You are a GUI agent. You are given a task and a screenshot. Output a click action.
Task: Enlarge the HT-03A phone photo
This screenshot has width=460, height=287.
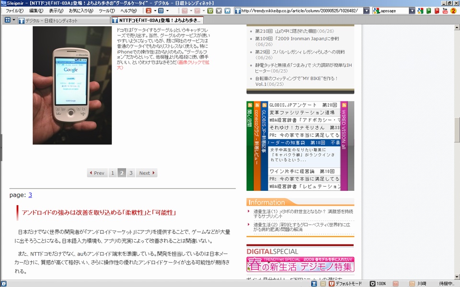point(72,85)
